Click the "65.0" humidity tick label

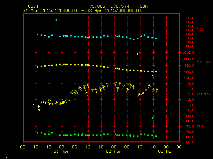coord(190,137)
